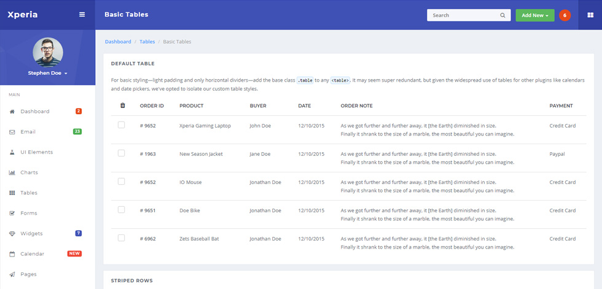Open notifications badge showing 6
The image size is (602, 289).
tap(565, 15)
